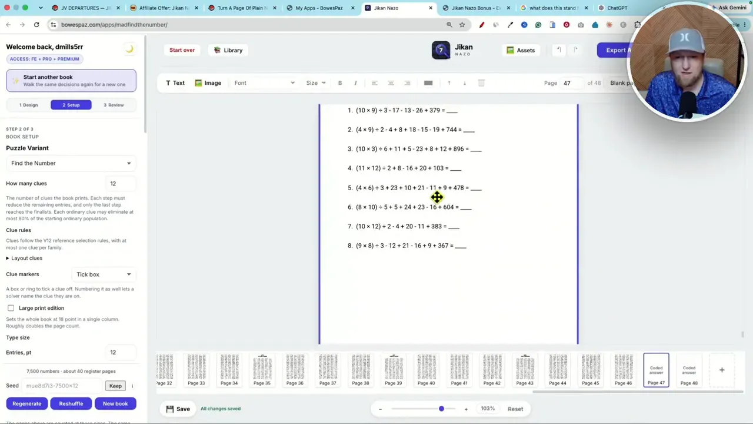Center align text in toolbar
Screen dimensions: 753x424
coord(391,83)
